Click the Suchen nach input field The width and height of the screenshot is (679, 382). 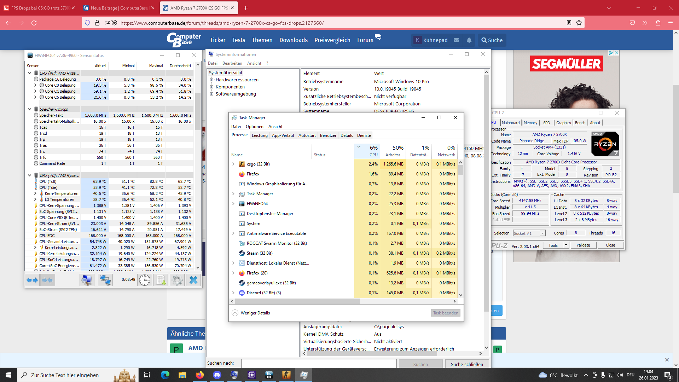pyautogui.click(x=319, y=364)
